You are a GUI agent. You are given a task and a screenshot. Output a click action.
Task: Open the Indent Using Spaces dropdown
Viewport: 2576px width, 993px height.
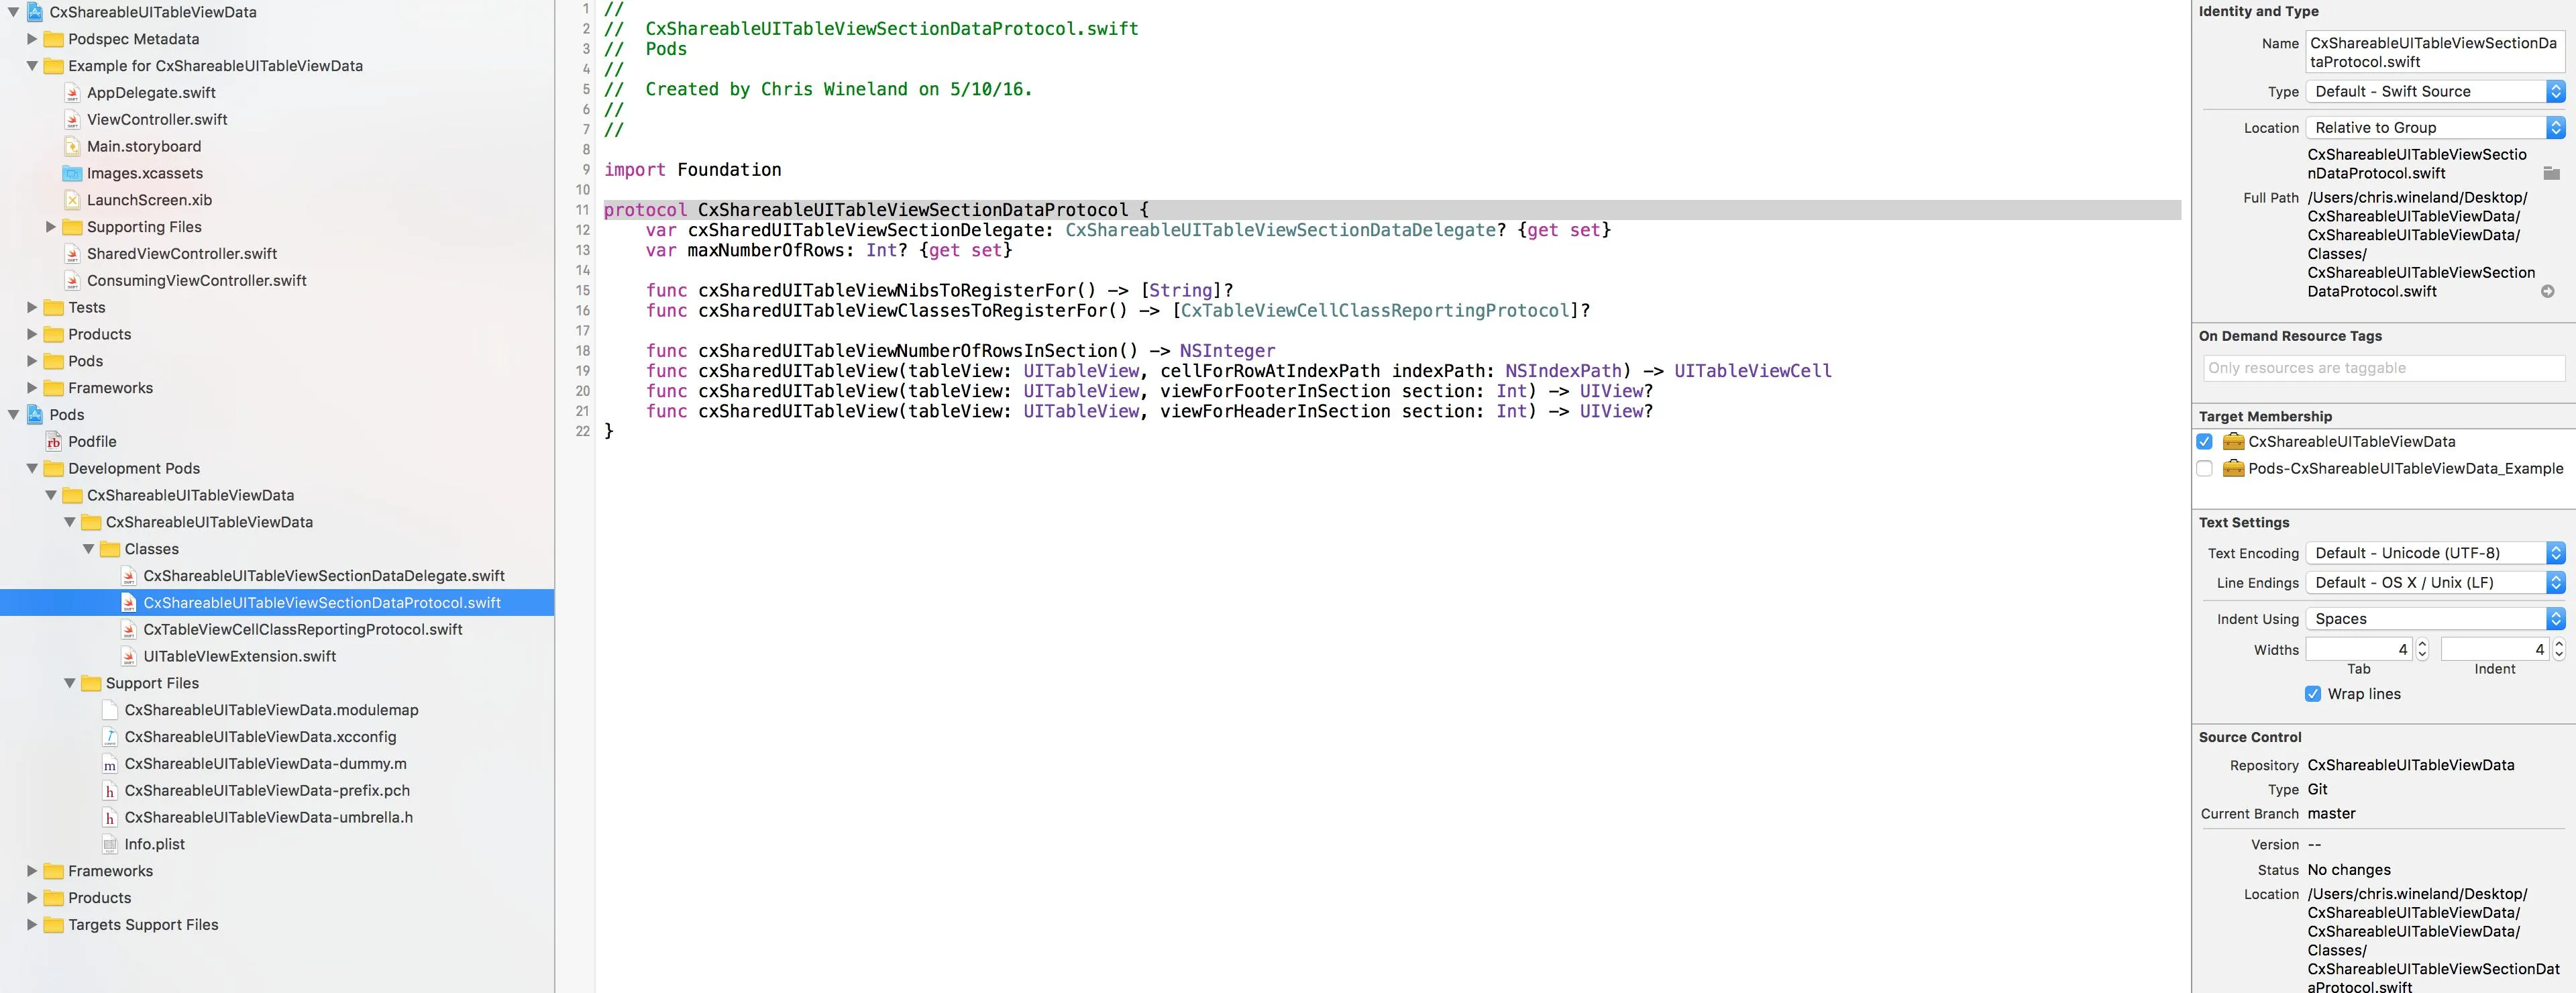tap(2434, 619)
